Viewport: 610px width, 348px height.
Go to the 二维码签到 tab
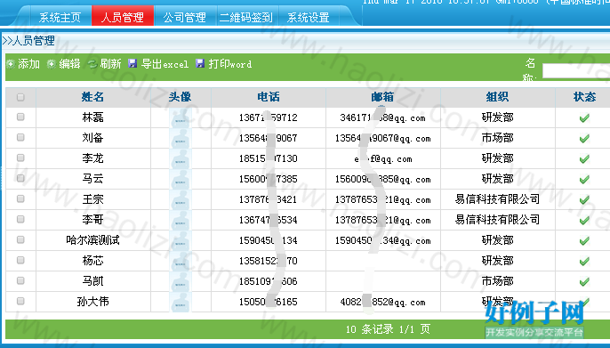coord(246,17)
